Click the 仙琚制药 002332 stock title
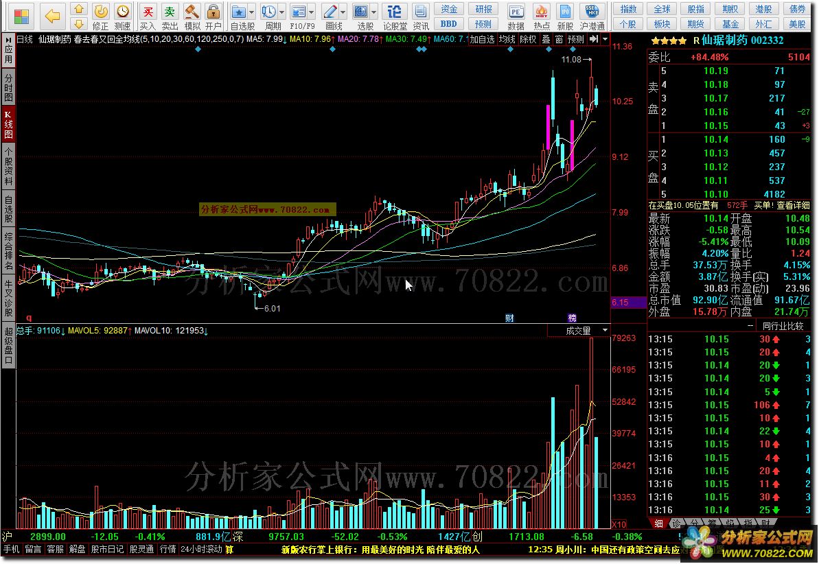This screenshot has width=819, height=564. [x=742, y=40]
